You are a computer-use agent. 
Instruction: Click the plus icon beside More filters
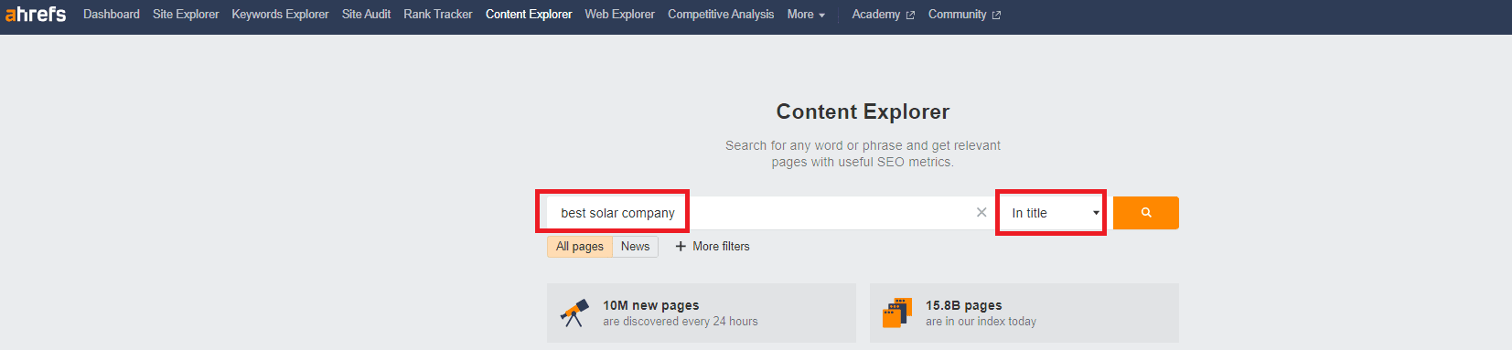point(681,246)
